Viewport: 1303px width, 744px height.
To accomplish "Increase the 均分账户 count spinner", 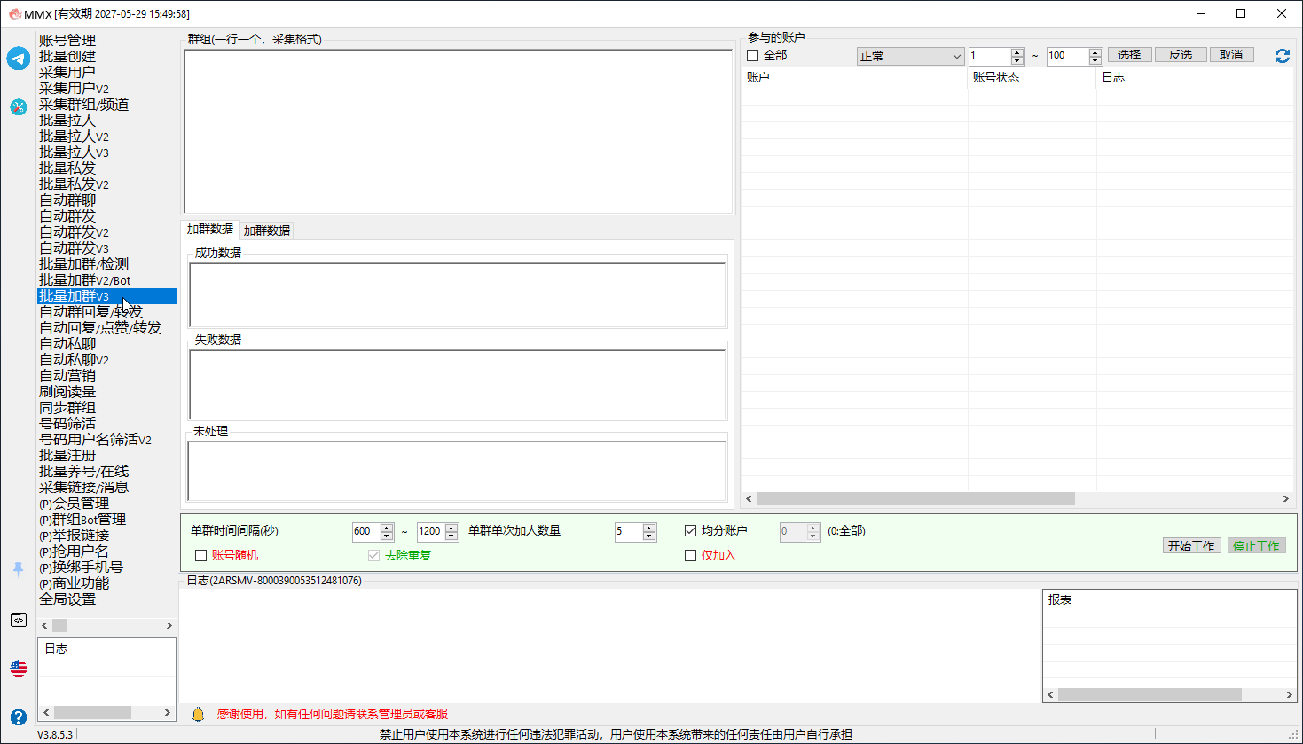I will 812,528.
